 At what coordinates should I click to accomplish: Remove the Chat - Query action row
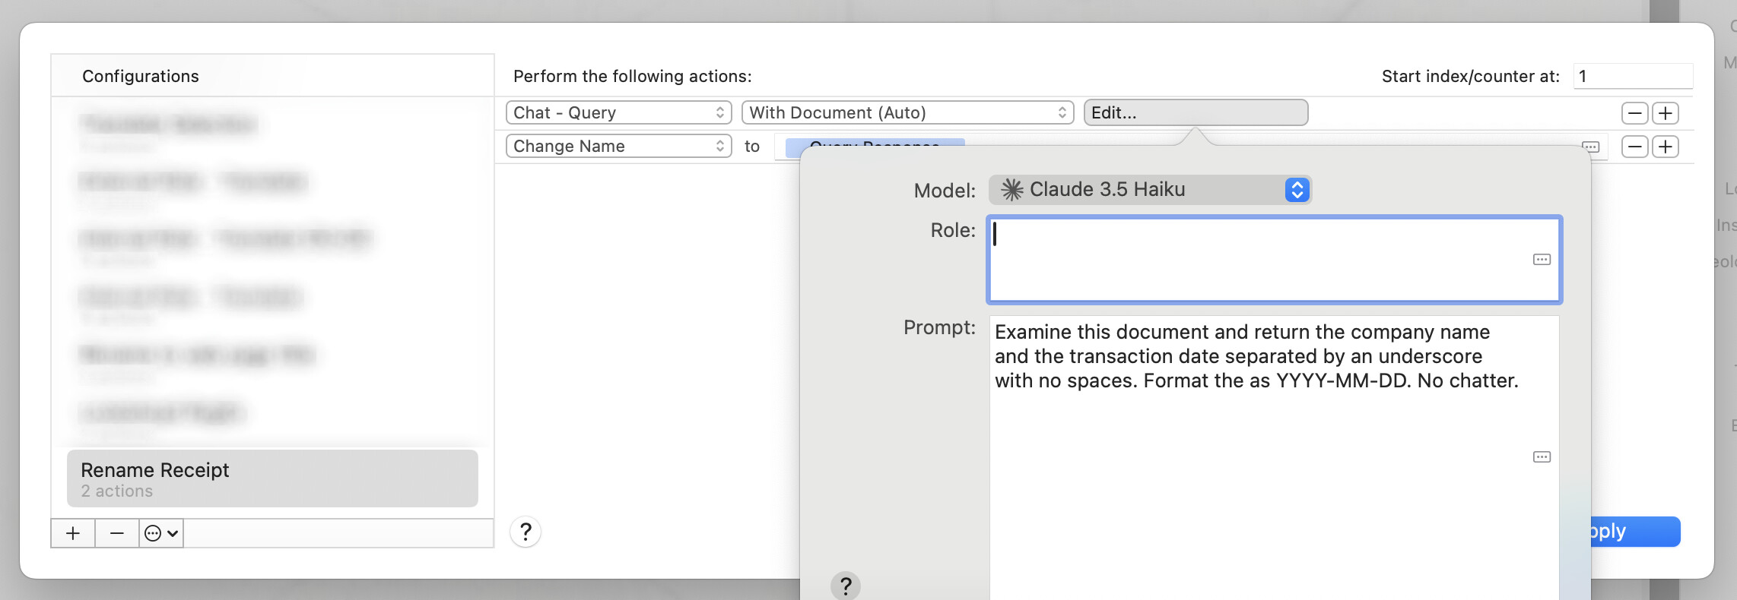click(1634, 113)
